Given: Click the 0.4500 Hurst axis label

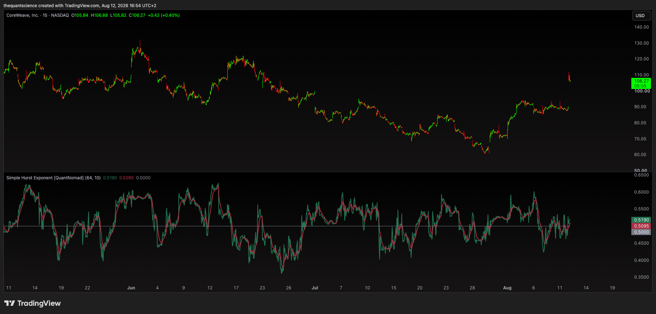Looking at the screenshot, I should (641, 243).
